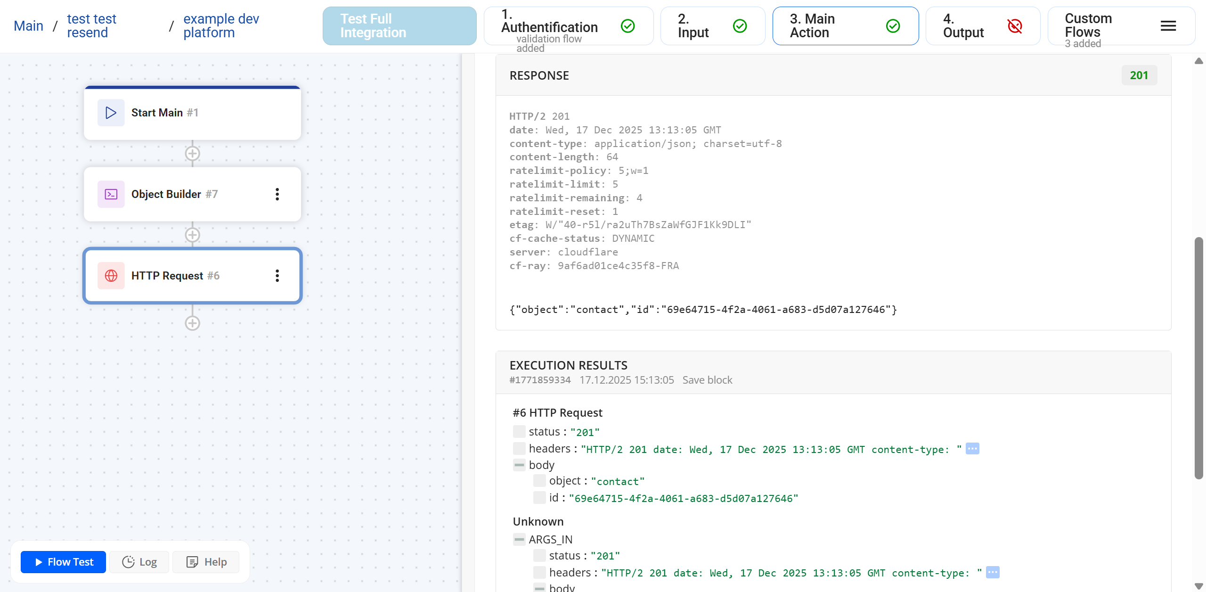This screenshot has width=1206, height=592.
Task: Click the Object Builder terminal icon
Action: tap(111, 194)
